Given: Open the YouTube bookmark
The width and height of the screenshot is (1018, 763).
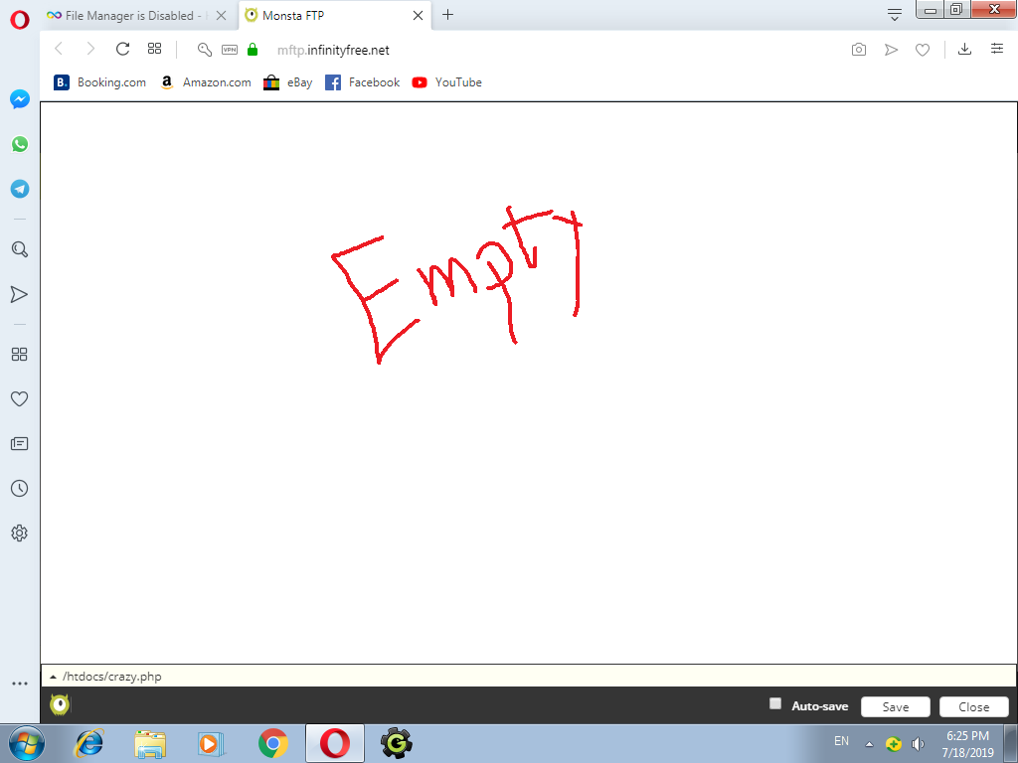Looking at the screenshot, I should coord(446,82).
